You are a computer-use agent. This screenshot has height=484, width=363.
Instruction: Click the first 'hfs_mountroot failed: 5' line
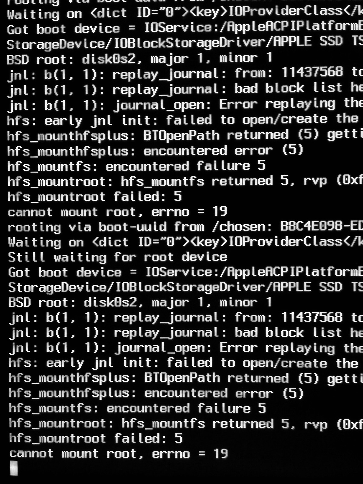pos(95,197)
